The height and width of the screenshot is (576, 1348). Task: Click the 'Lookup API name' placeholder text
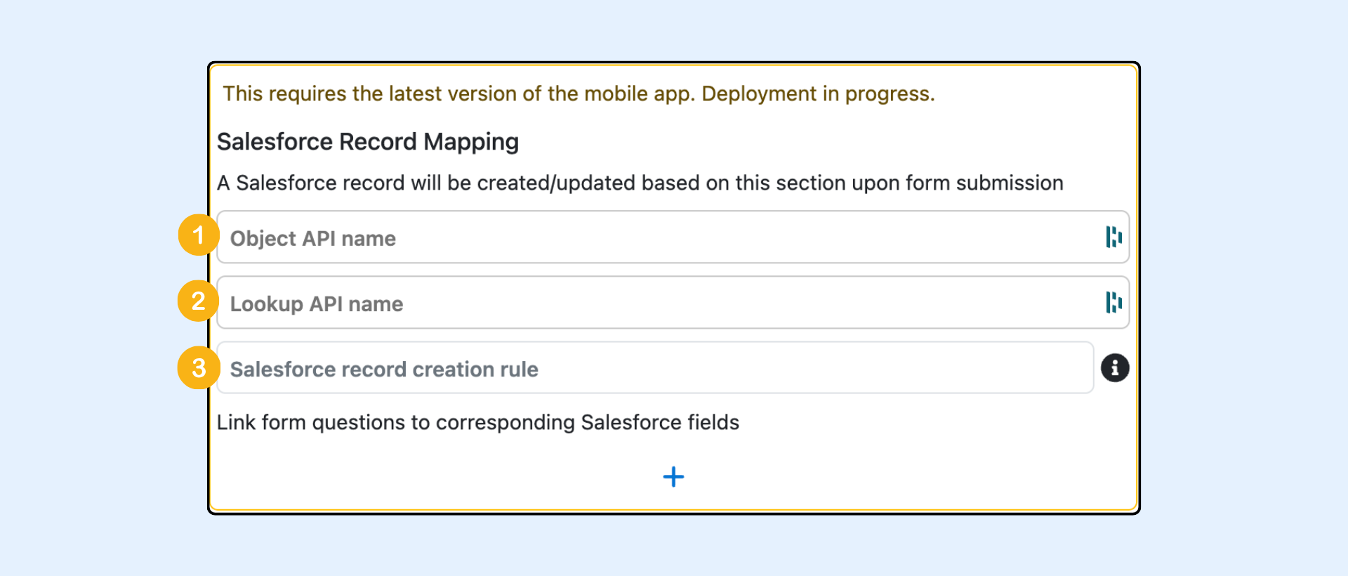point(317,304)
